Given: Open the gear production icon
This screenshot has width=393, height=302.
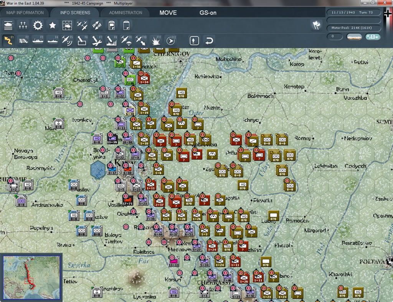Looking at the screenshot, I should tap(38, 25).
